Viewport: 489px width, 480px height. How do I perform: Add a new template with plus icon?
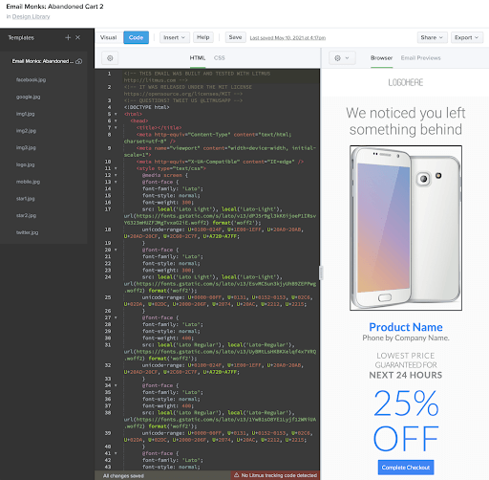click(x=68, y=37)
